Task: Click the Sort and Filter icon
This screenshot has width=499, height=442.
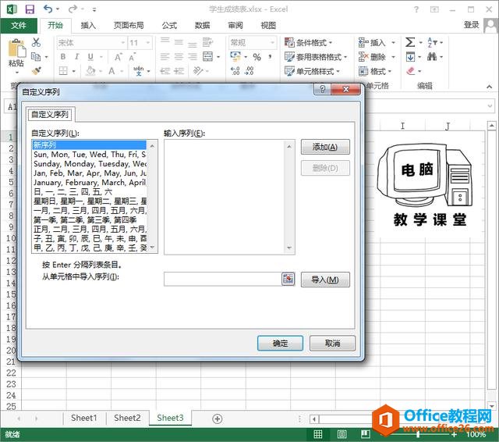Action: point(432,42)
